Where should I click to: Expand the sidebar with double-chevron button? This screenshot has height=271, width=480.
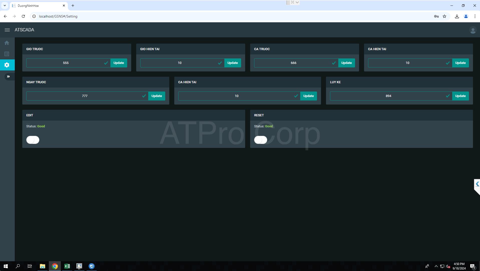(x=8, y=76)
